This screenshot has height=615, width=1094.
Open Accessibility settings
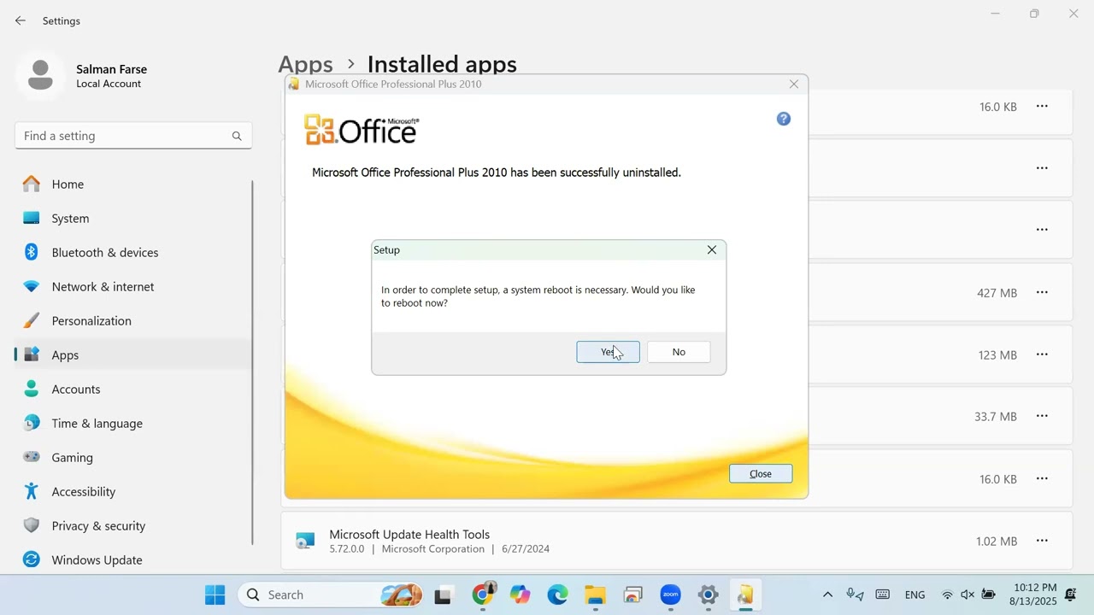click(x=133, y=491)
